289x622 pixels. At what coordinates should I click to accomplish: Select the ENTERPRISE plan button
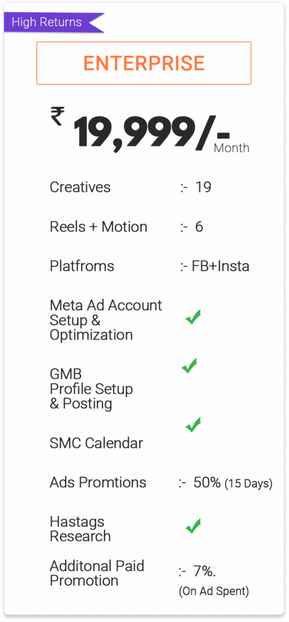(x=144, y=63)
